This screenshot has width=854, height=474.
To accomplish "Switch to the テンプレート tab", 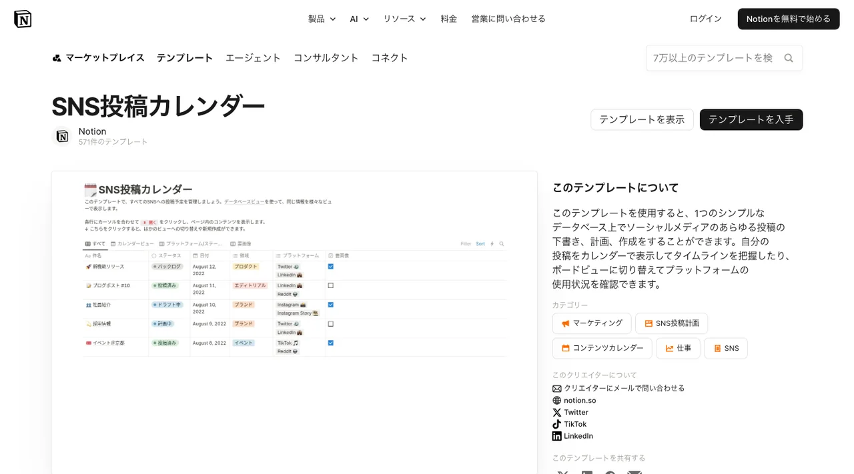I will click(185, 58).
